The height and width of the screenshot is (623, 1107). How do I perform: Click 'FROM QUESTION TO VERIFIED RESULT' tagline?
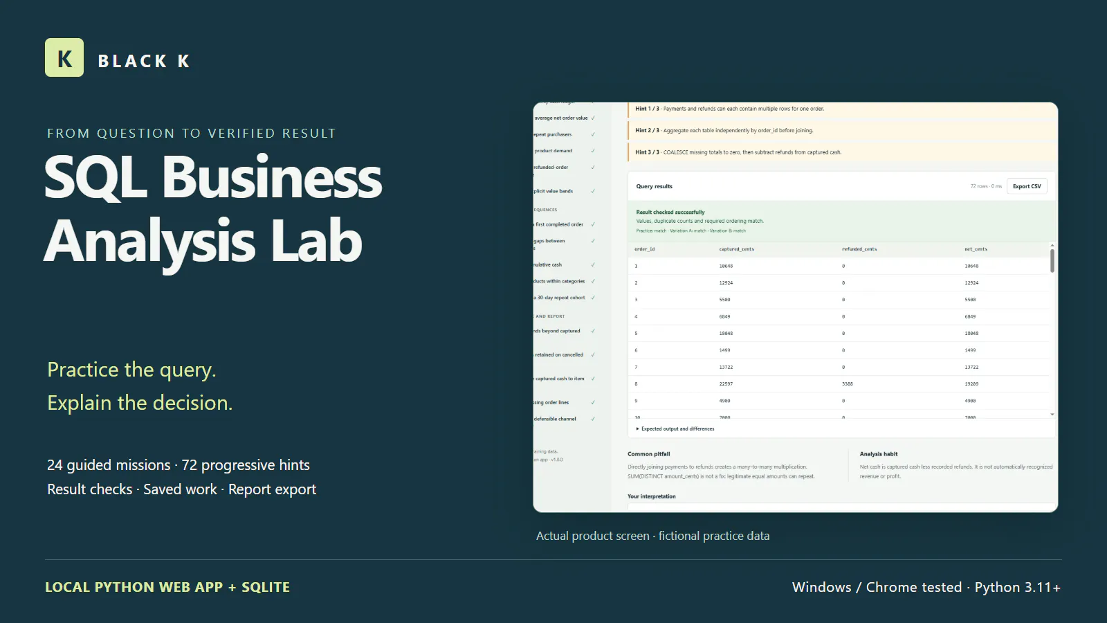tap(192, 134)
